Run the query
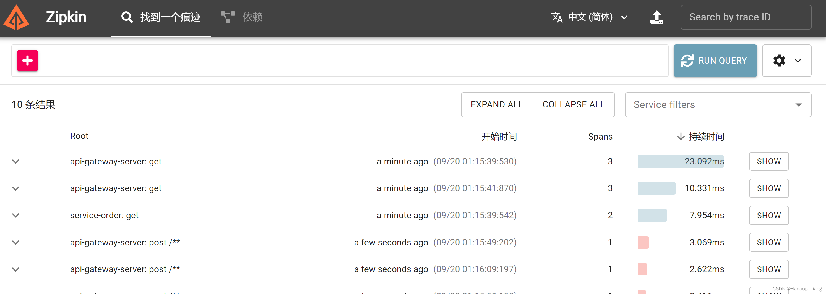Viewport: 826px width, 294px height. (715, 61)
